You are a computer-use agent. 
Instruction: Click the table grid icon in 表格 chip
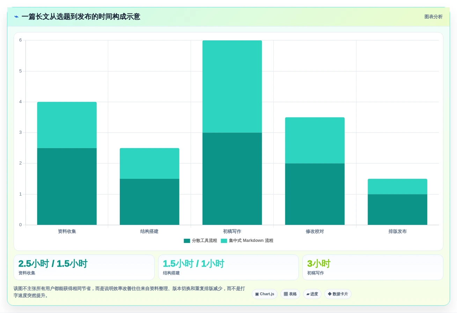(x=286, y=294)
